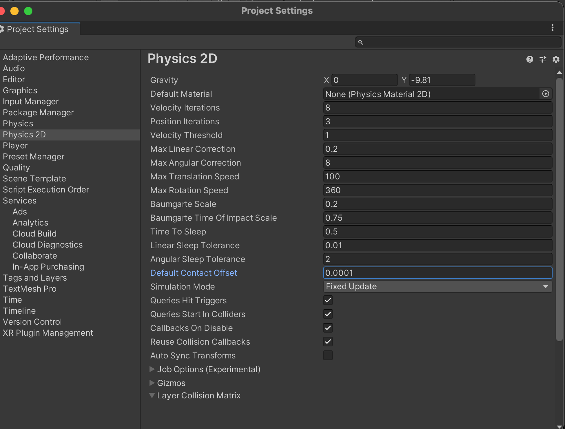Open Physics 2D help documentation icon
Image resolution: width=565 pixels, height=429 pixels.
click(x=530, y=59)
